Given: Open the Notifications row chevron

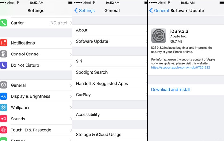Looking at the screenshot, I should pos(71,43).
